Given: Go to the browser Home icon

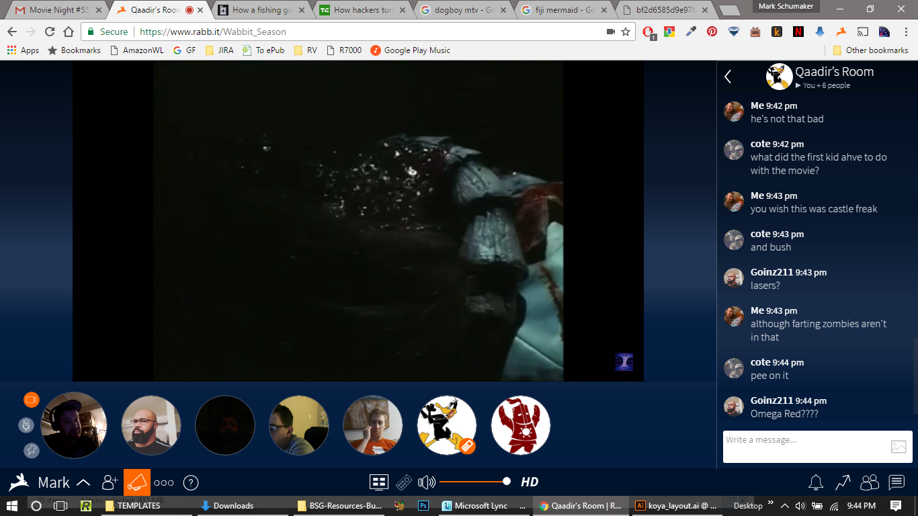Looking at the screenshot, I should 69,32.
